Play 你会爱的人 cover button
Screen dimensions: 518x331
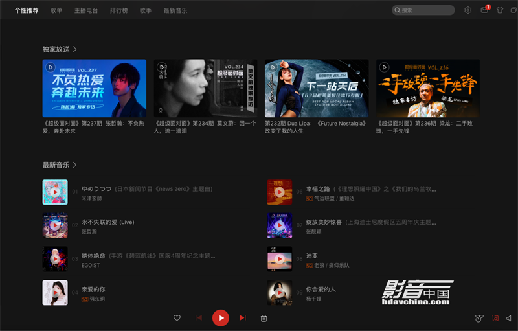click(280, 293)
